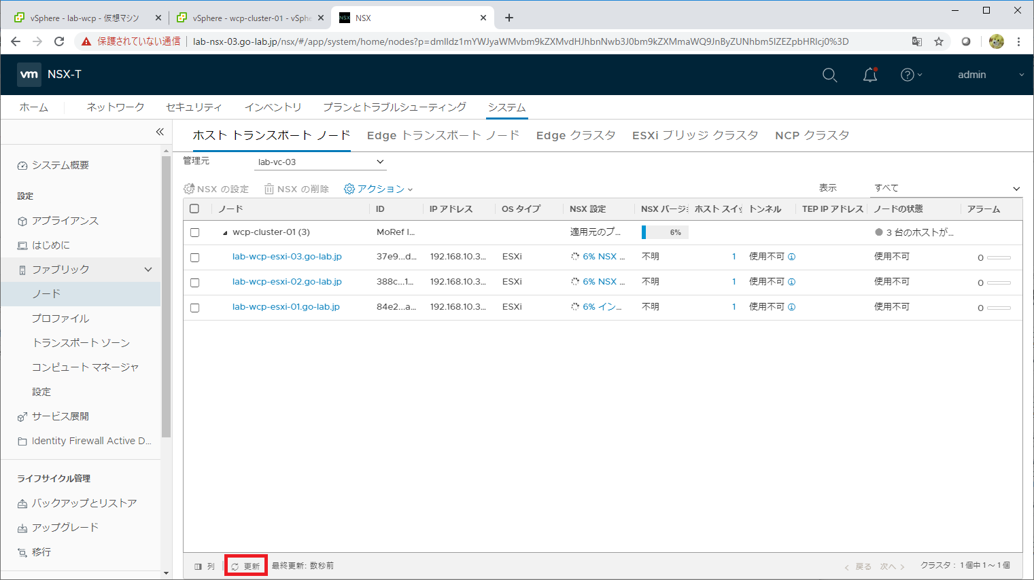Viewport: 1034px width, 580px height.
Task: Open the ESXi ブリッジ クラスタ tab
Action: (695, 135)
